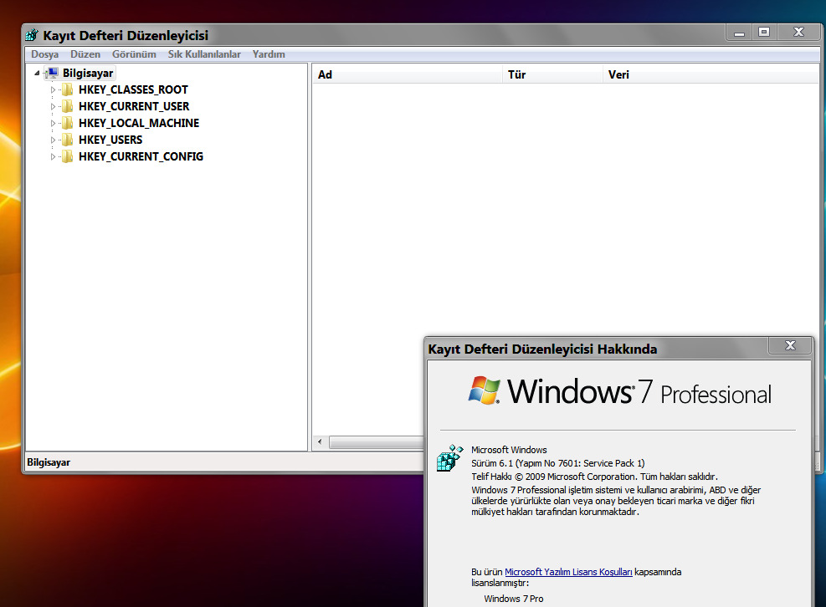Screen dimensions: 826x607
Task: Expand the HKEY_LOCAL_MACHINE key
Action: click(53, 124)
